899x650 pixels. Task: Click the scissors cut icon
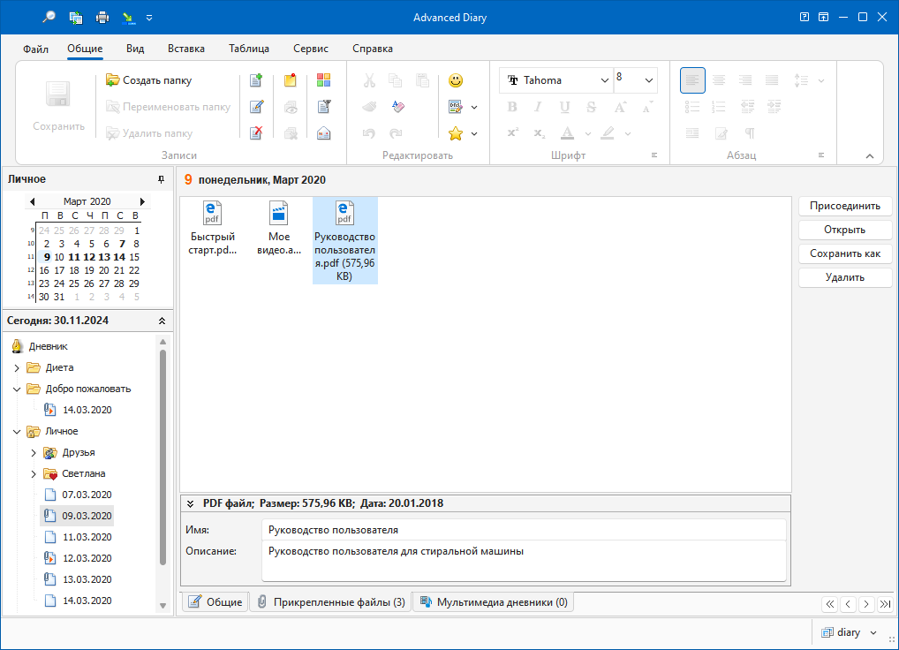tap(369, 80)
